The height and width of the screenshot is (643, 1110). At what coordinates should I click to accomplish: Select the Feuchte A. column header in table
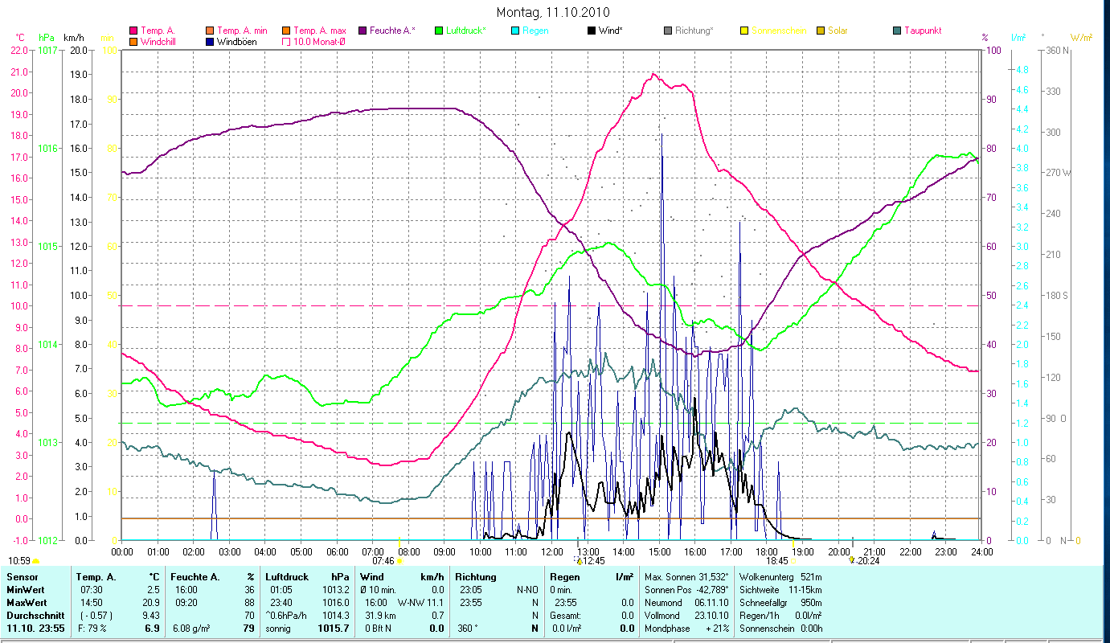click(x=193, y=577)
